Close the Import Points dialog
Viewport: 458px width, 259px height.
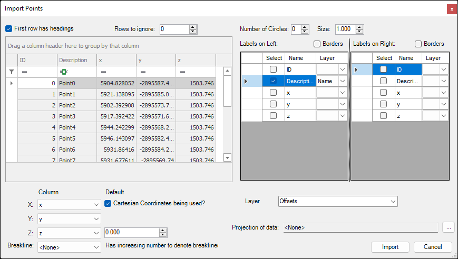tap(451, 9)
